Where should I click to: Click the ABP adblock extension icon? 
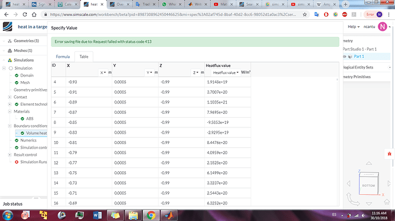345,15
